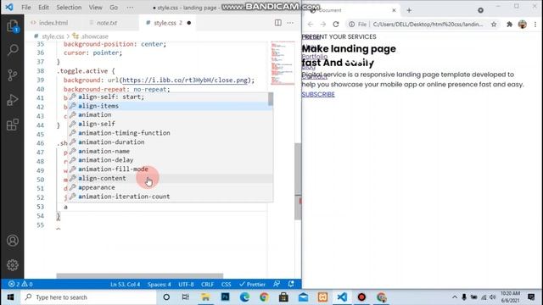543x305 pixels.
Task: Click errors and warnings status indicator
Action: pos(20,284)
